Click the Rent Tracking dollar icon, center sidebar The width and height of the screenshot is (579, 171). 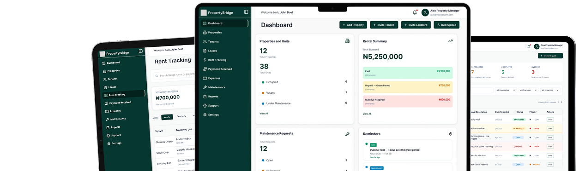[x=205, y=60]
